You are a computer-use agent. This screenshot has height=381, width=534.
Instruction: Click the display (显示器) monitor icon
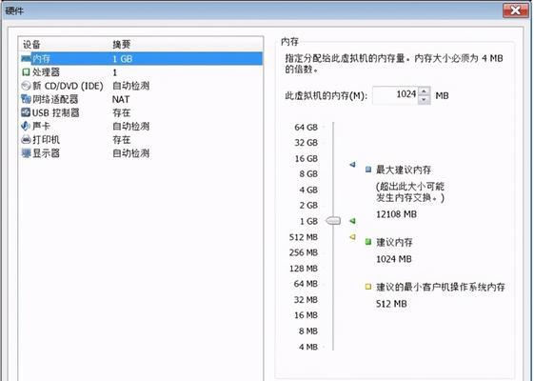[26, 153]
